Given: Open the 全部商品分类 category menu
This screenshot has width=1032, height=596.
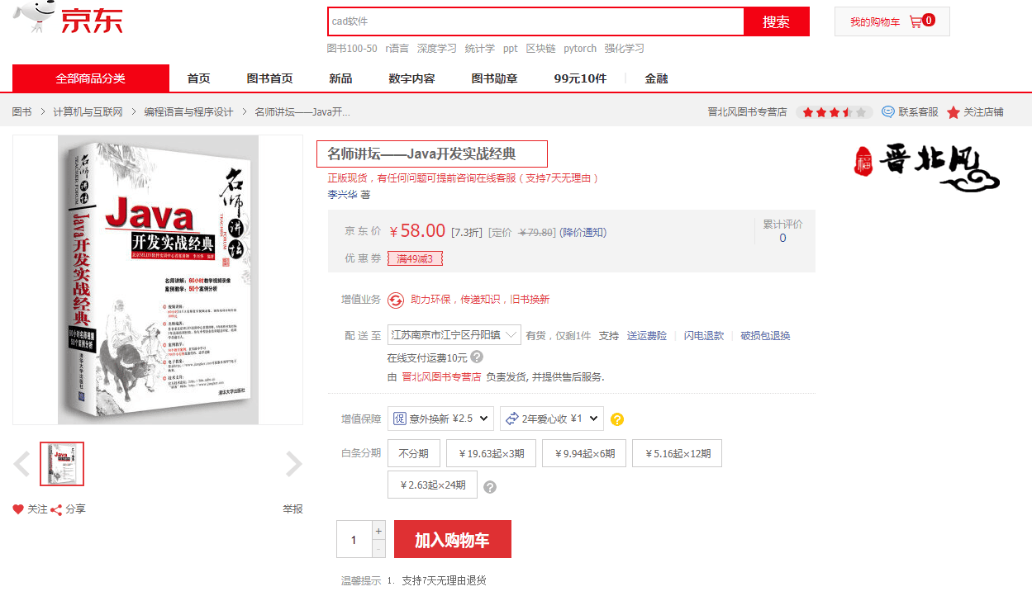Looking at the screenshot, I should click(x=91, y=78).
